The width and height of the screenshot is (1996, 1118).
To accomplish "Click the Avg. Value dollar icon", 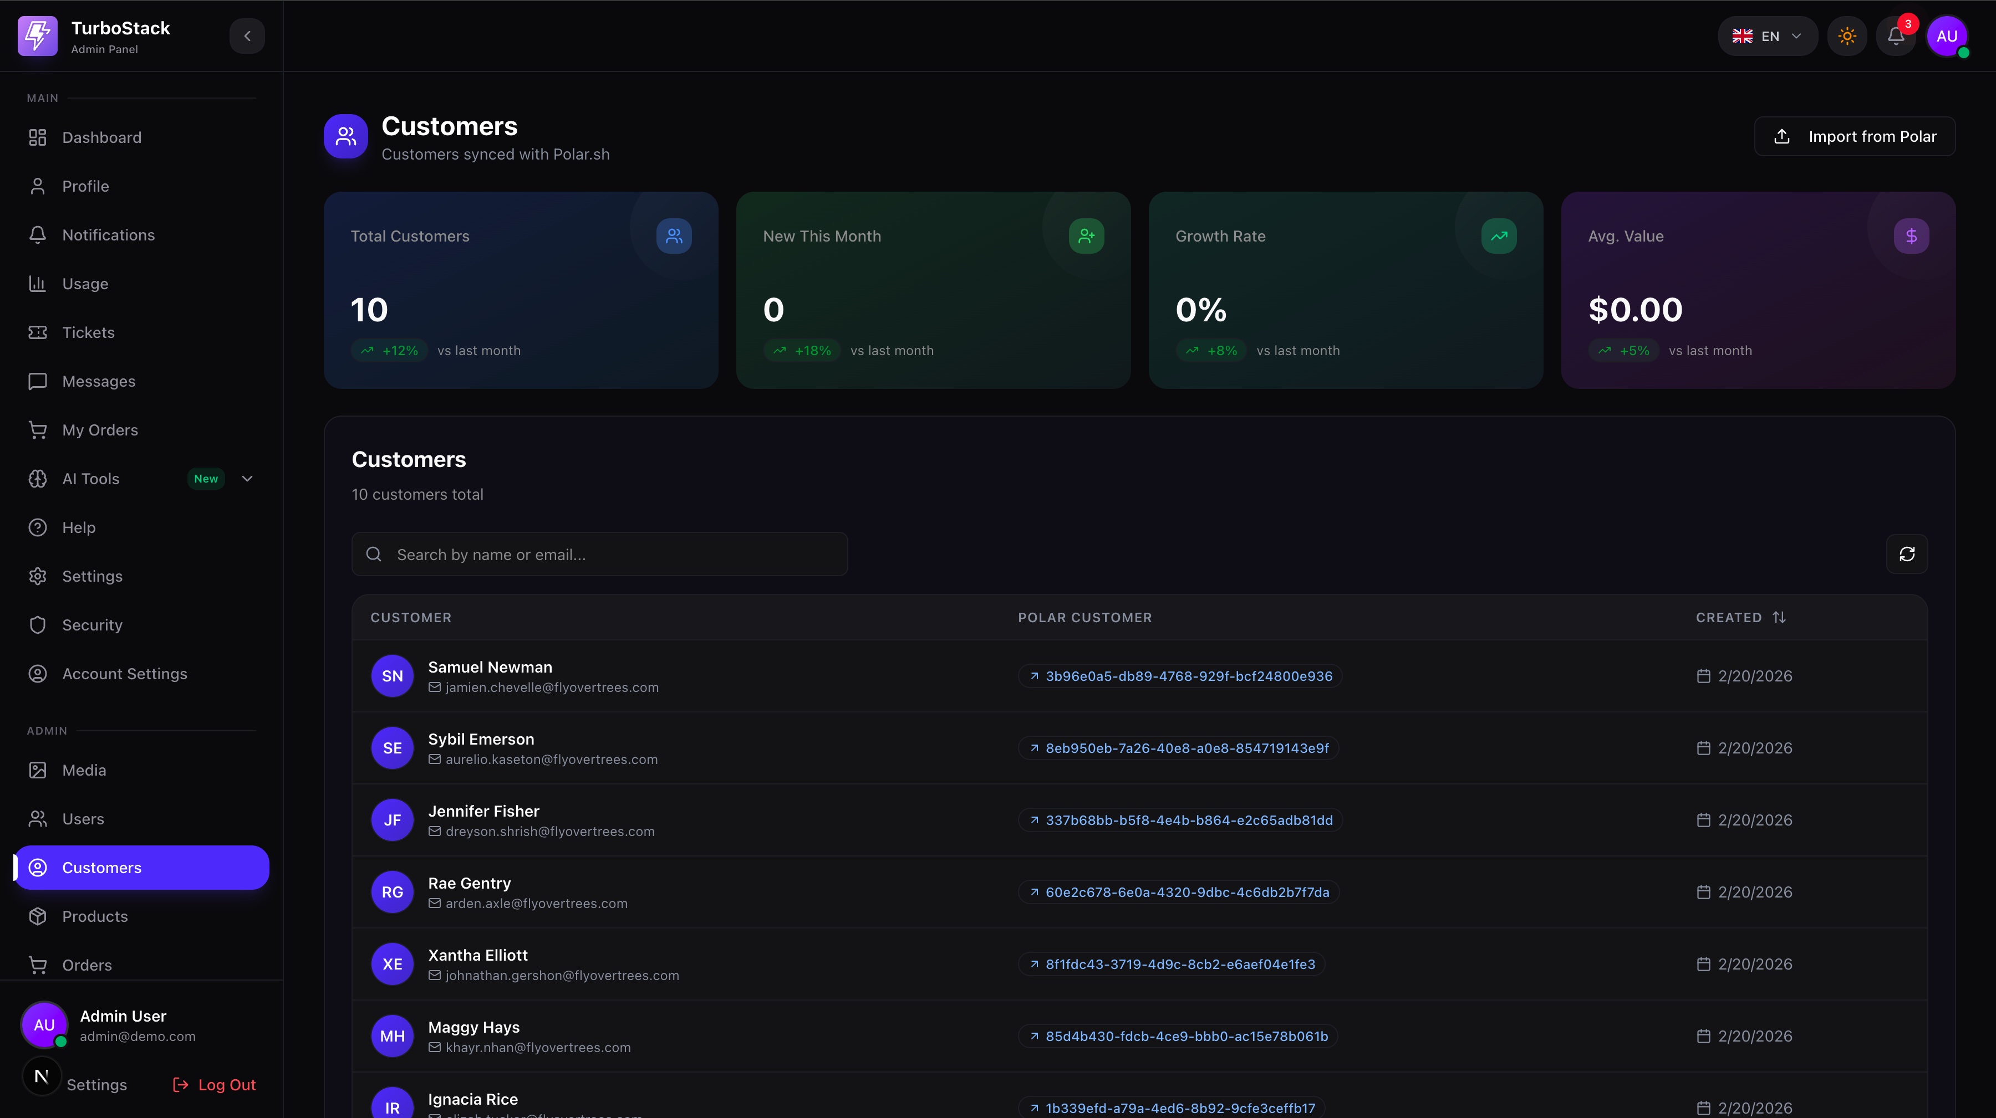I will pyautogui.click(x=1911, y=236).
